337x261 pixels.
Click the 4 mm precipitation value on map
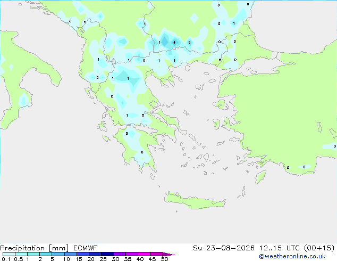[174, 43]
